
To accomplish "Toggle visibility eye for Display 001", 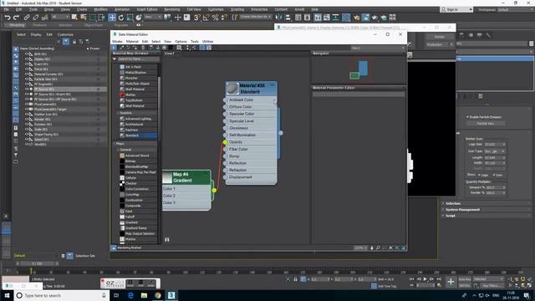I will click(x=26, y=59).
